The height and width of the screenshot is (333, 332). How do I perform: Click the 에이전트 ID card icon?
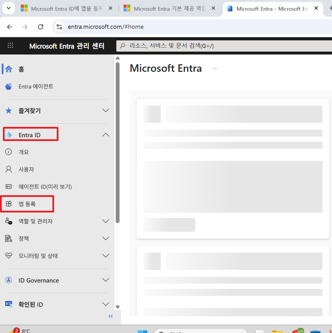click(8, 187)
